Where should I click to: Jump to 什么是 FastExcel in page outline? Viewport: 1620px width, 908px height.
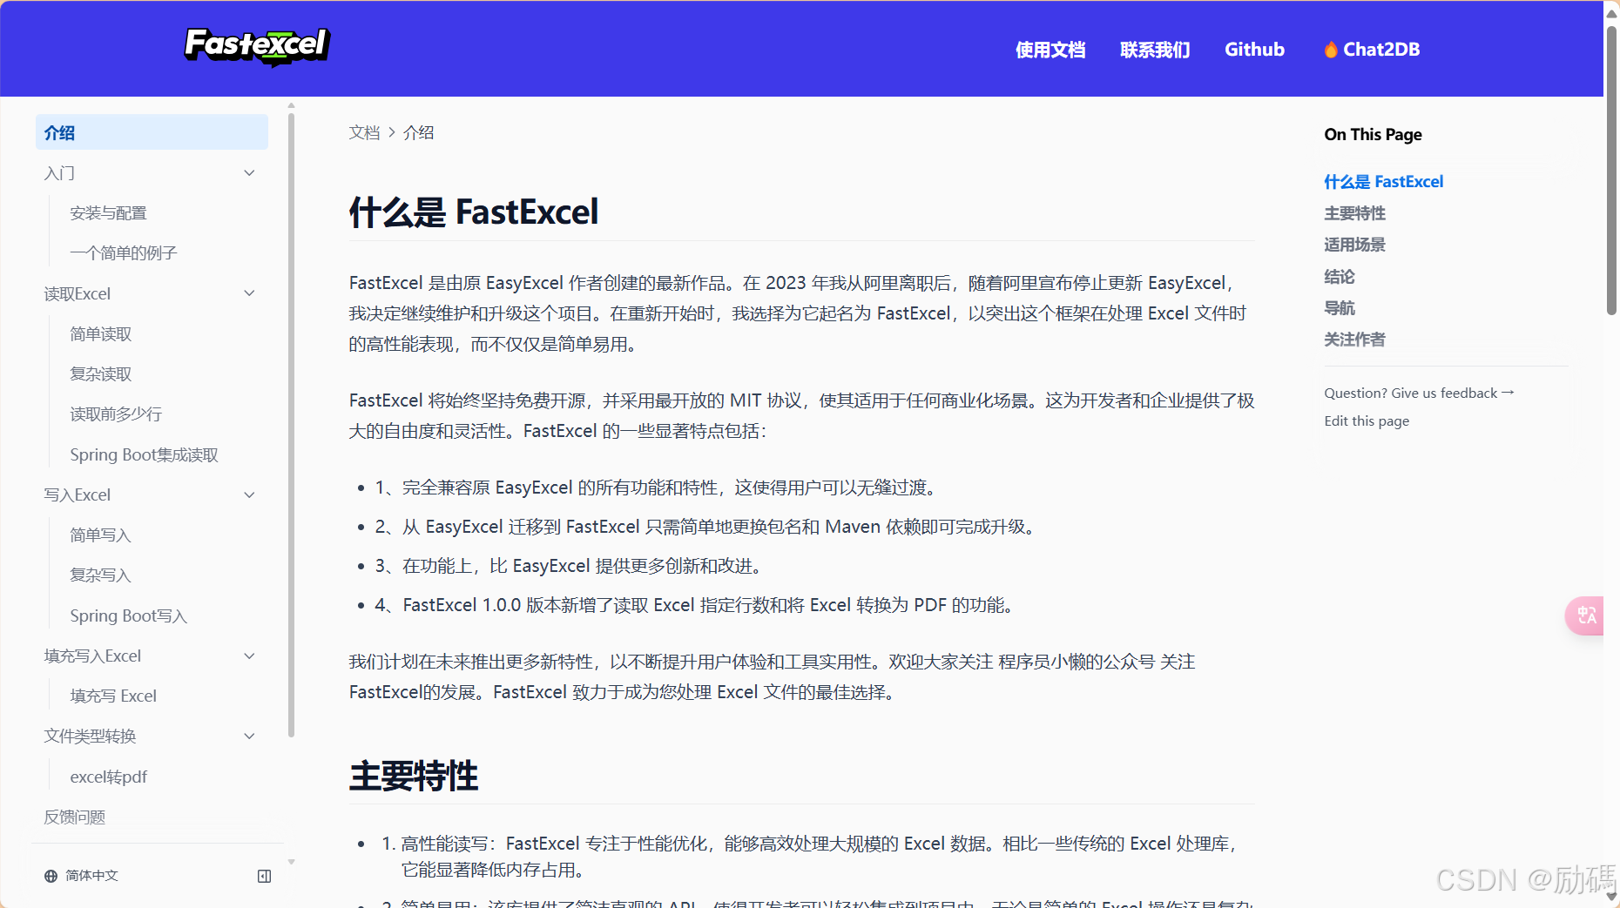click(1383, 182)
